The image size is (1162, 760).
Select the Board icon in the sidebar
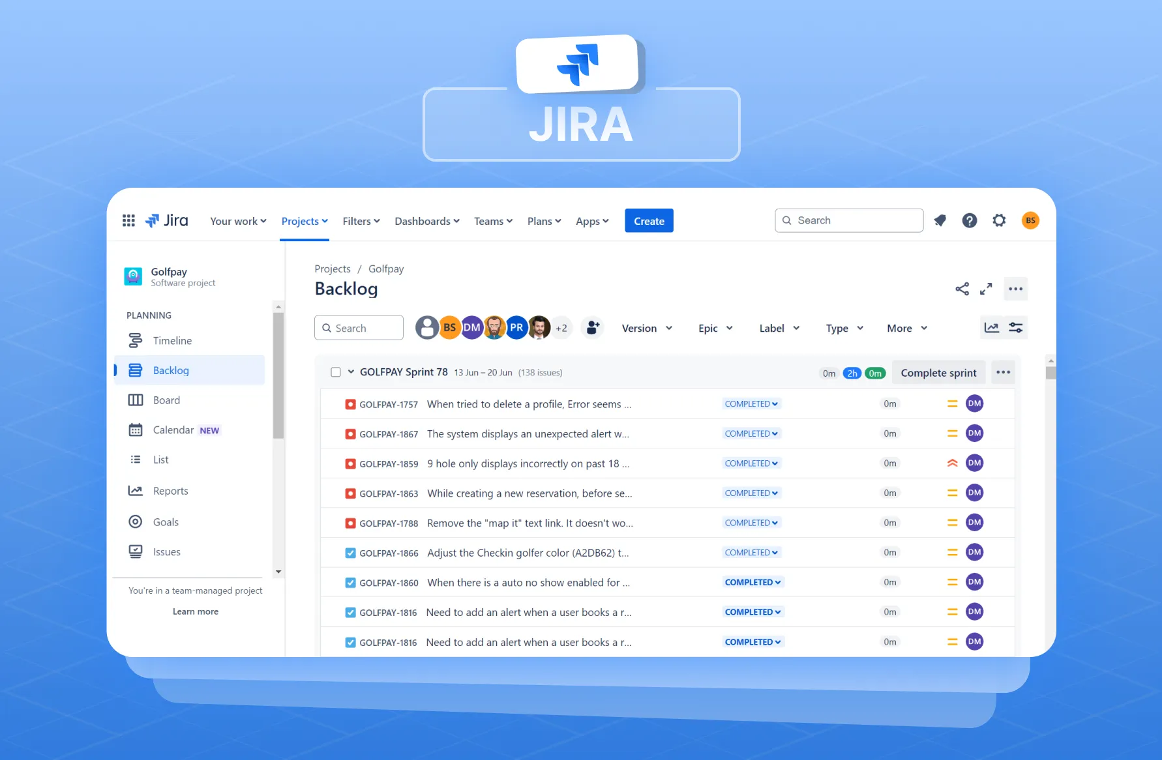click(135, 400)
